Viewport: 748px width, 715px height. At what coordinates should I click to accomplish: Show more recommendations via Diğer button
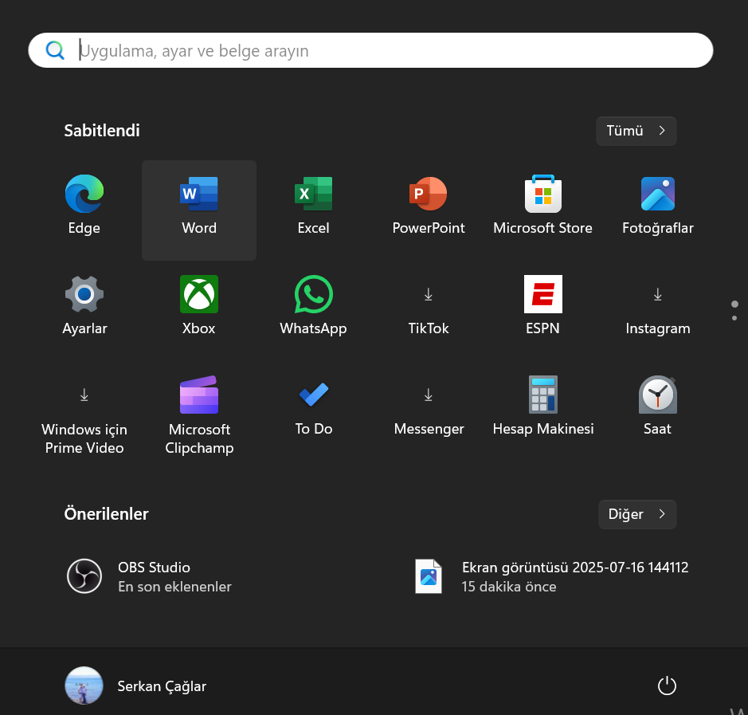(636, 514)
